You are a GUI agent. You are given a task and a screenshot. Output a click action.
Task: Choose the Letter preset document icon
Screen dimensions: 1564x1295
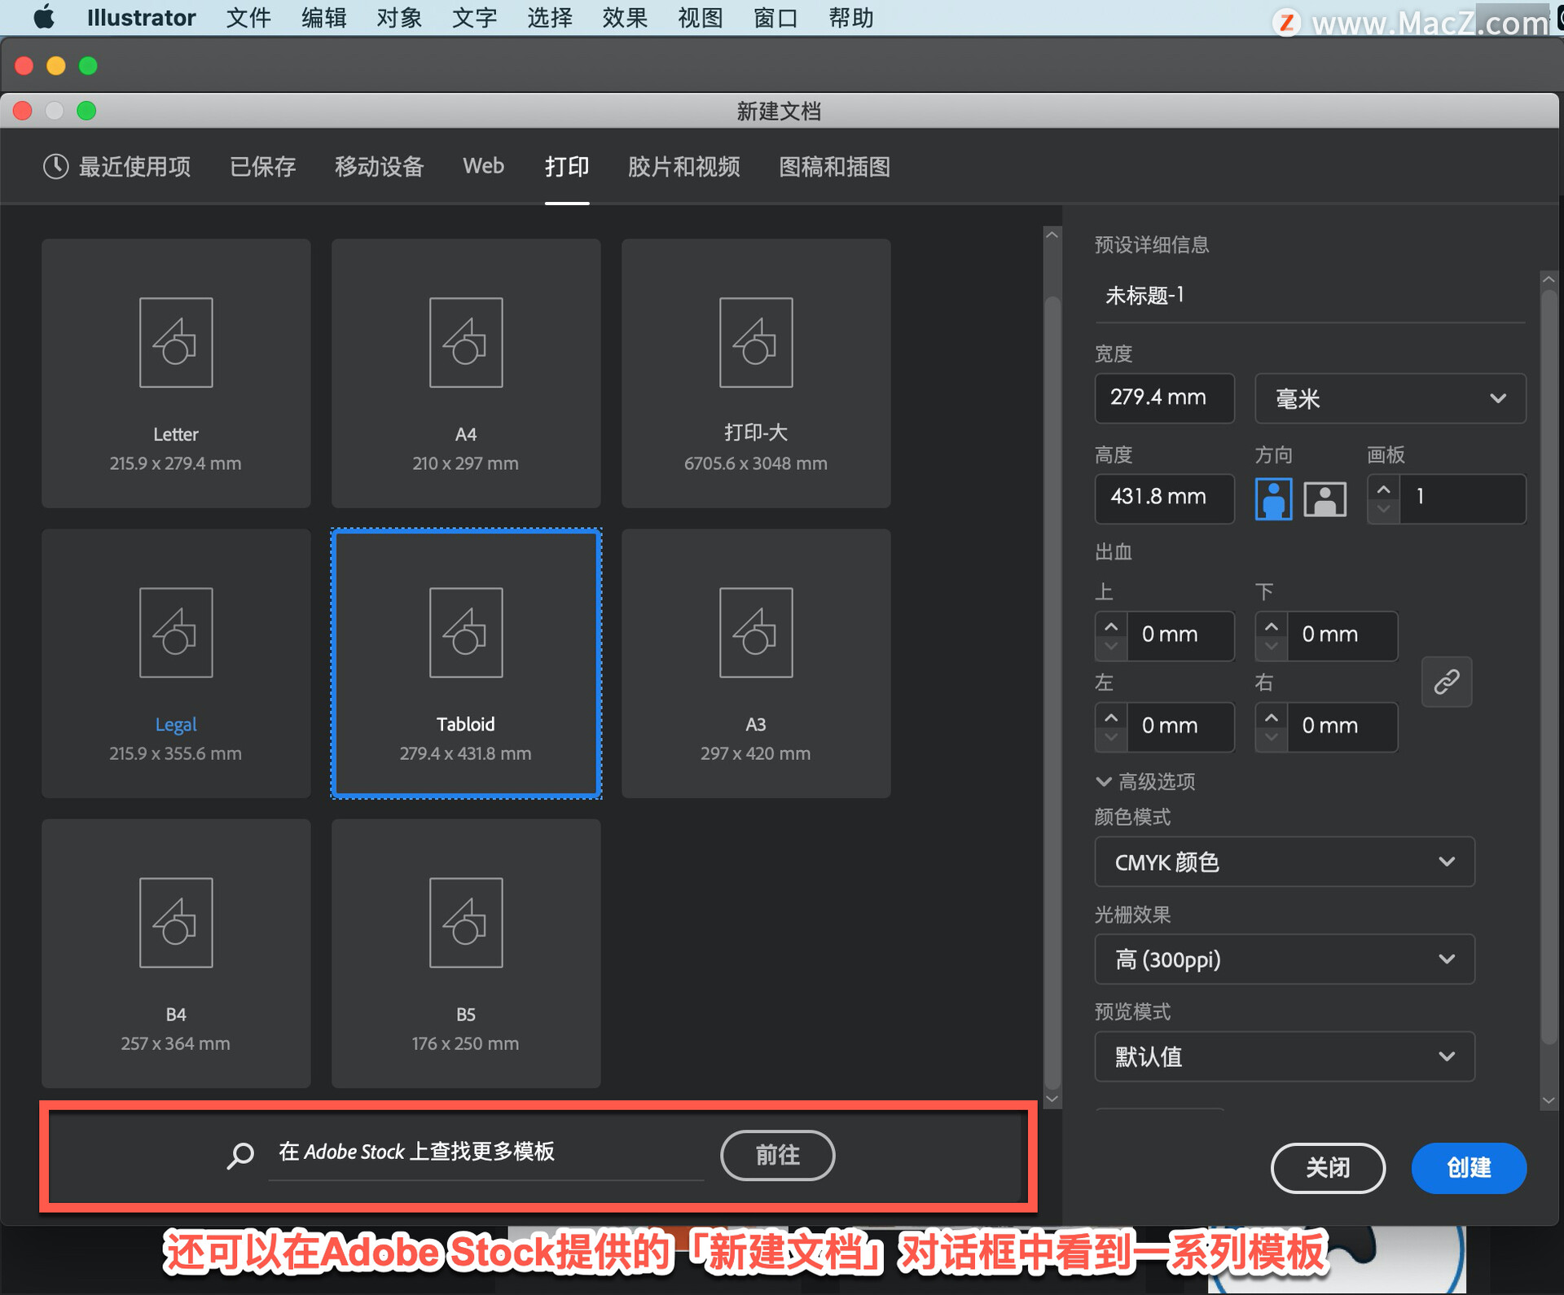(176, 343)
